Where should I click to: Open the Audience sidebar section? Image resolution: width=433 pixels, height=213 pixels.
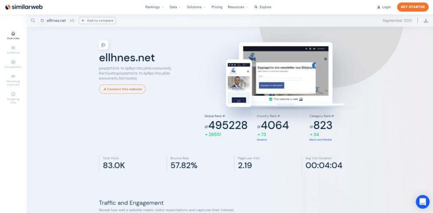pos(13,50)
